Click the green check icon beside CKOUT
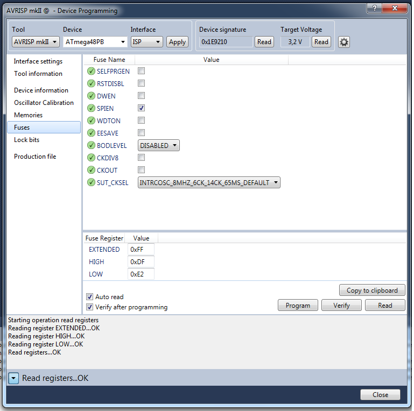Viewport: 414px width, 411px height. pyautogui.click(x=91, y=170)
